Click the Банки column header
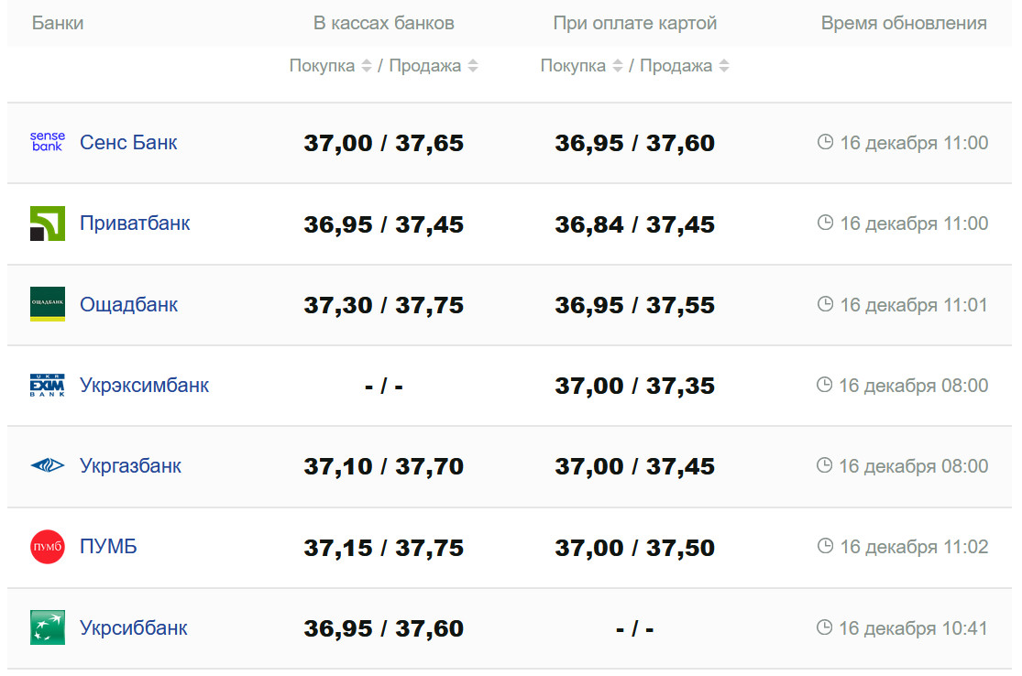This screenshot has width=1022, height=676. point(58,23)
